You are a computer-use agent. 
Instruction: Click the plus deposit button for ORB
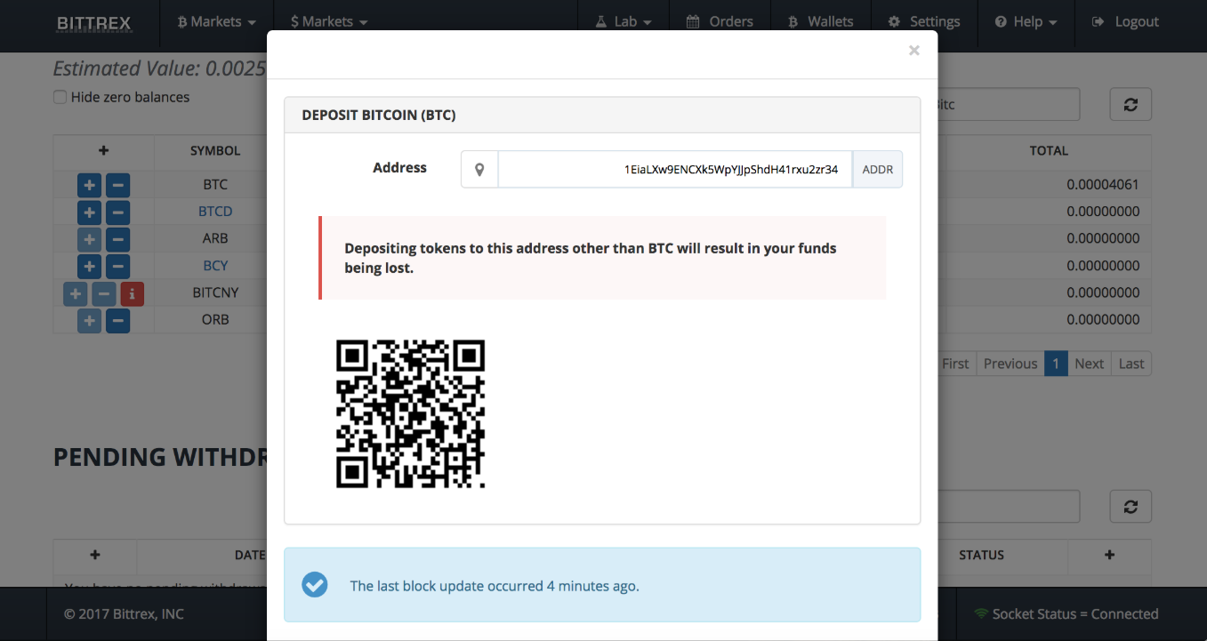click(89, 320)
